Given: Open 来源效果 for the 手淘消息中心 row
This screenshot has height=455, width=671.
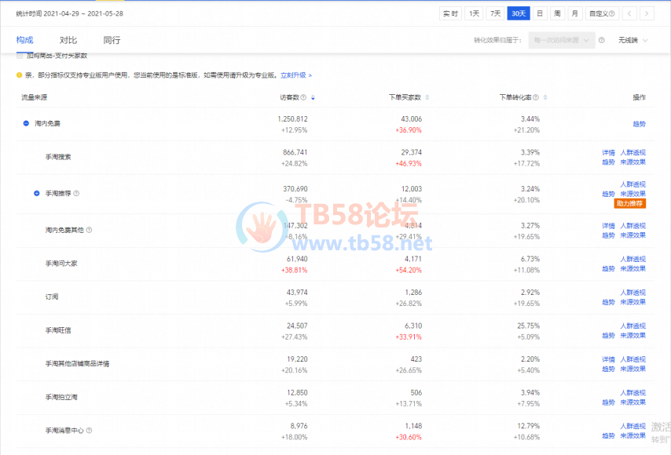Looking at the screenshot, I should pos(633,435).
